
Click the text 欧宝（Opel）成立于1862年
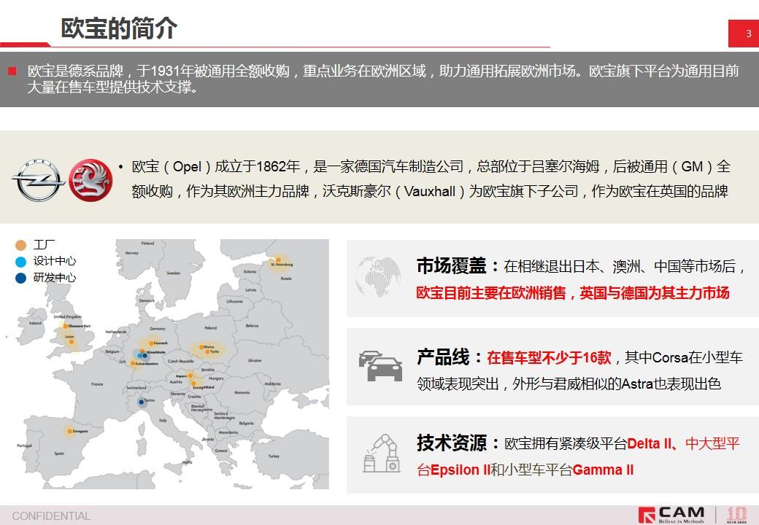click(216, 167)
